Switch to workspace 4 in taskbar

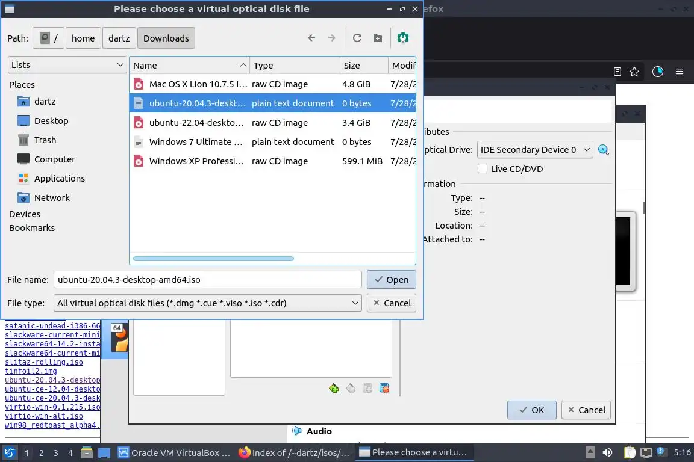(x=70, y=453)
